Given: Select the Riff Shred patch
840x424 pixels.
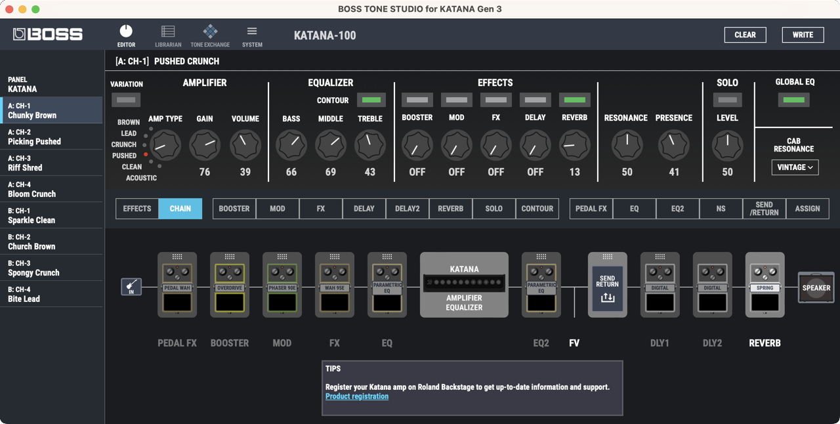Looking at the screenshot, I should [x=51, y=163].
